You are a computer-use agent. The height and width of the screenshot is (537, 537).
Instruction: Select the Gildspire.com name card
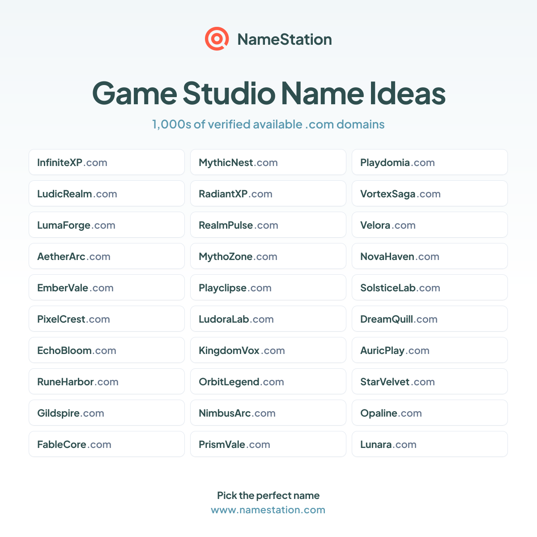[x=107, y=413]
